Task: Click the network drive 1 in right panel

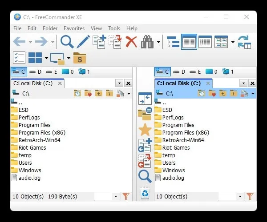Action: (228, 72)
